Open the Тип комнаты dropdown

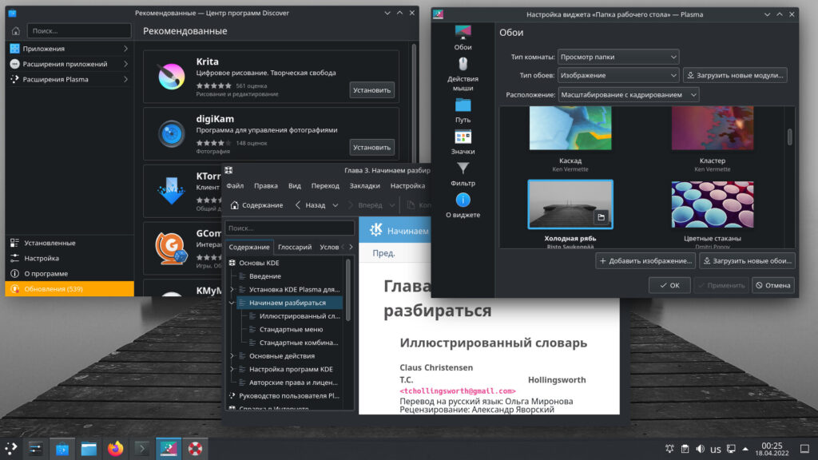pos(618,57)
